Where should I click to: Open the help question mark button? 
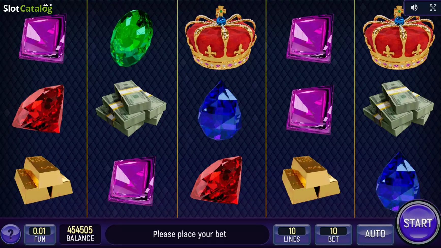[11, 234]
